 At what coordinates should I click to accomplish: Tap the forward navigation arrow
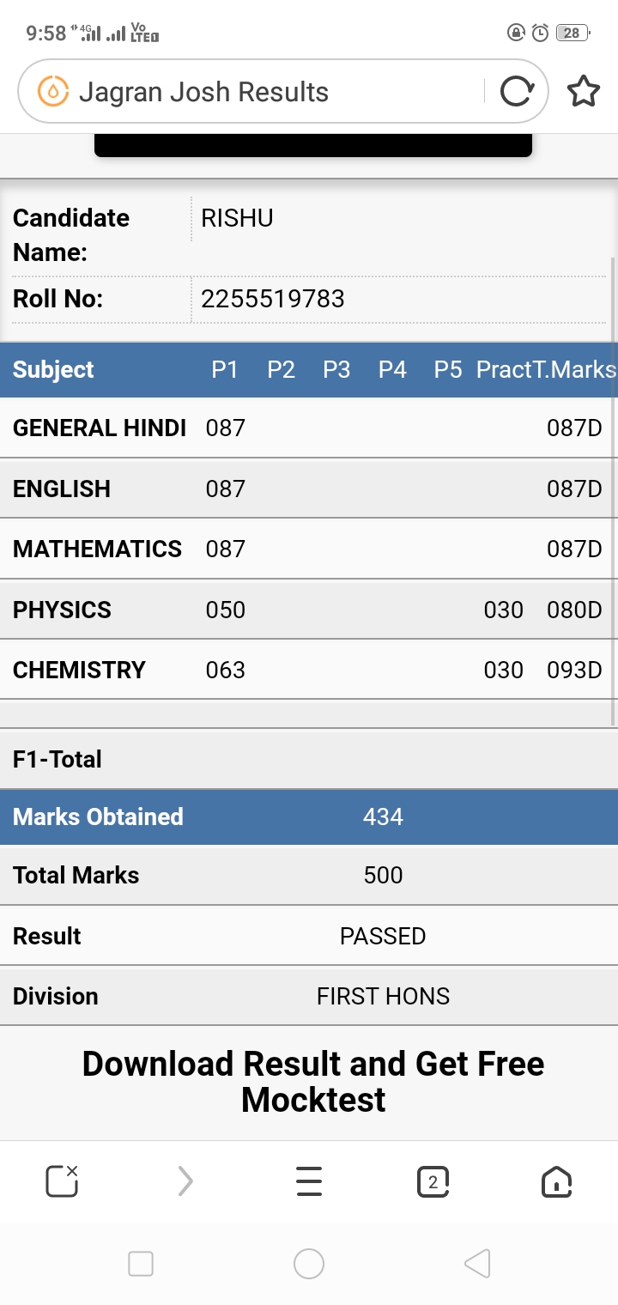pos(185,1181)
